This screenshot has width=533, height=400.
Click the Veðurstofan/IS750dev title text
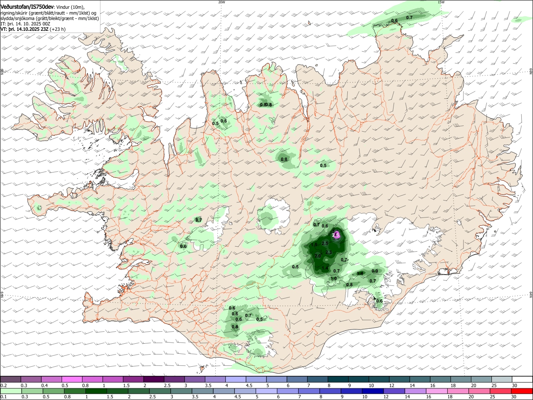point(27,6)
